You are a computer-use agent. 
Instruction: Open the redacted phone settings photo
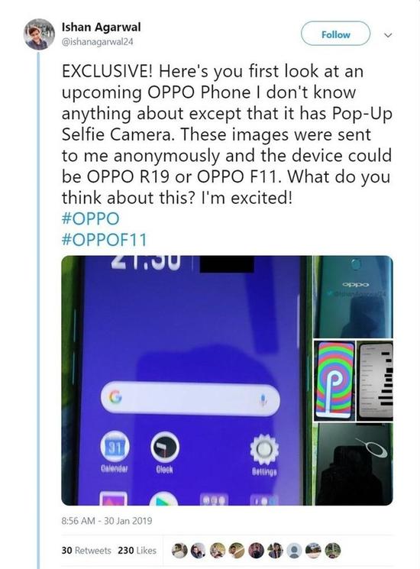pos(375,380)
